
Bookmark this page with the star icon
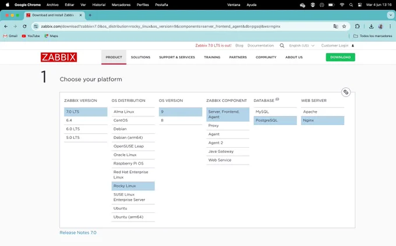point(344,26)
